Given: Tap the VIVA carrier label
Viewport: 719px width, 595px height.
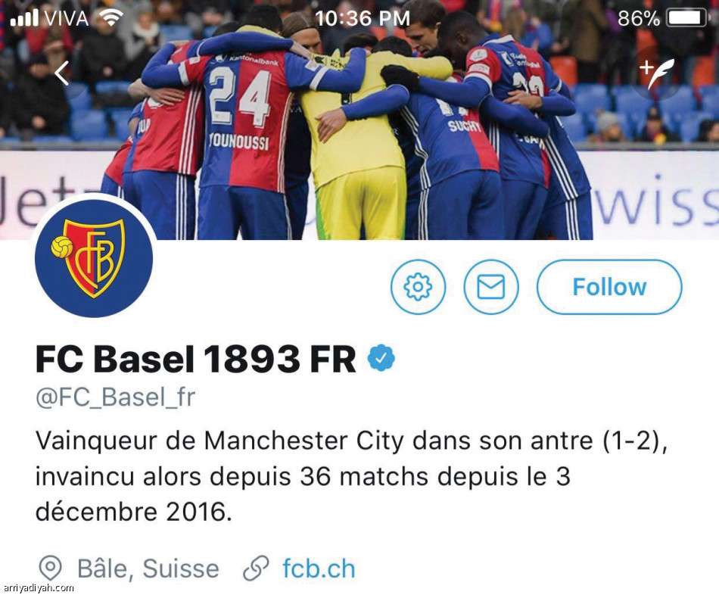Looking at the screenshot, I should click(x=67, y=18).
